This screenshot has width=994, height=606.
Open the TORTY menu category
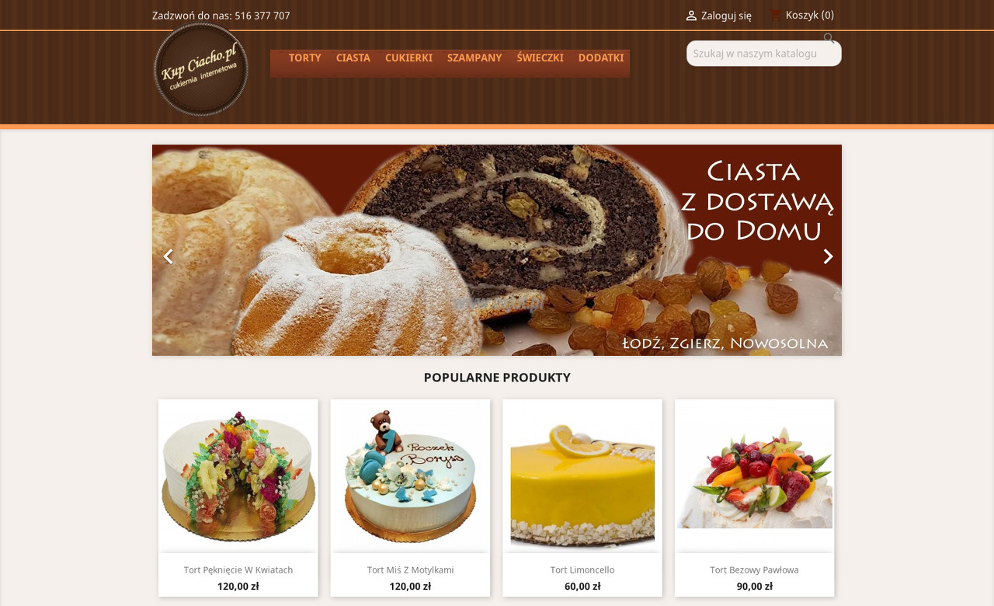tap(305, 58)
